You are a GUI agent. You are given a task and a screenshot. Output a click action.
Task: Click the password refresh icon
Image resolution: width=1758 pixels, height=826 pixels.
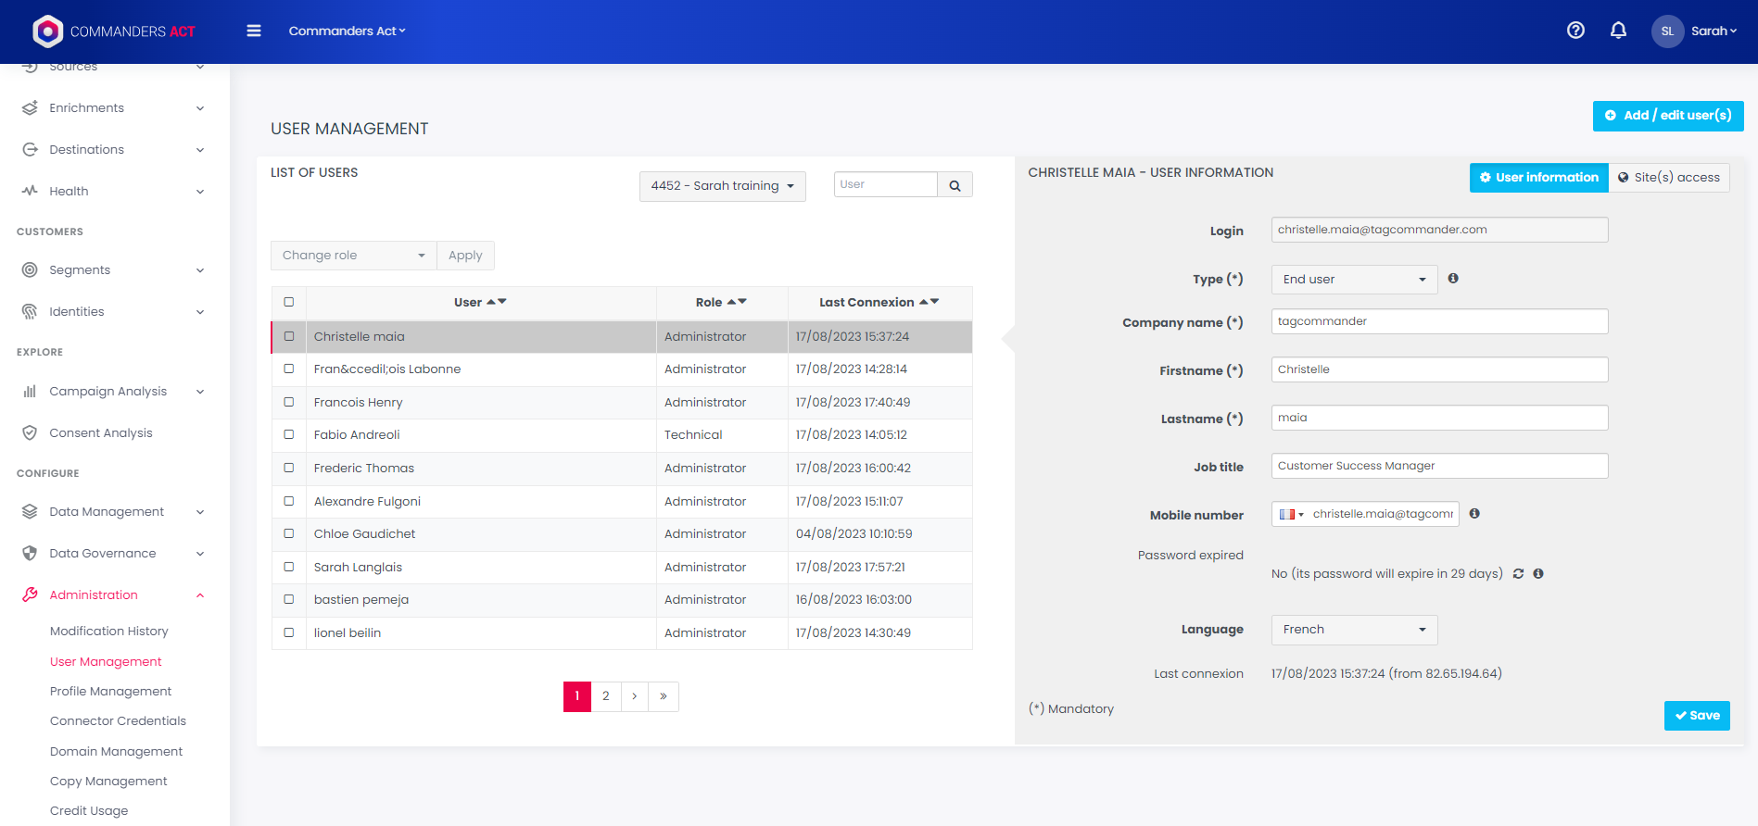pyautogui.click(x=1518, y=574)
